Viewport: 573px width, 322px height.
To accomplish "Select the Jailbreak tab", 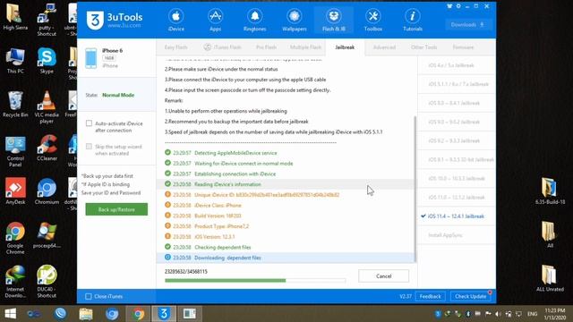I will [345, 47].
